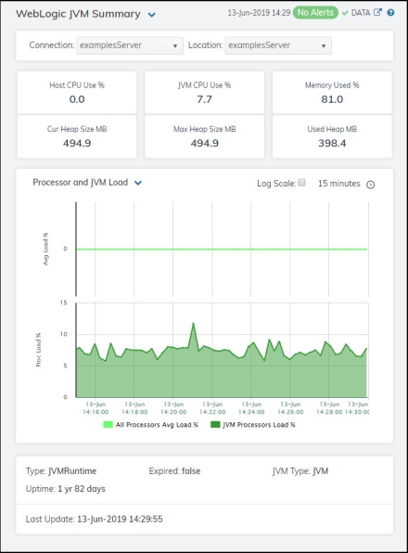This screenshot has height=553, width=408.
Task: Click the DATA status checkmark icon
Action: tap(345, 13)
